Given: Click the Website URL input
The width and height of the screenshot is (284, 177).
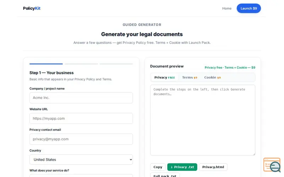Looking at the screenshot, I should 81,119.
